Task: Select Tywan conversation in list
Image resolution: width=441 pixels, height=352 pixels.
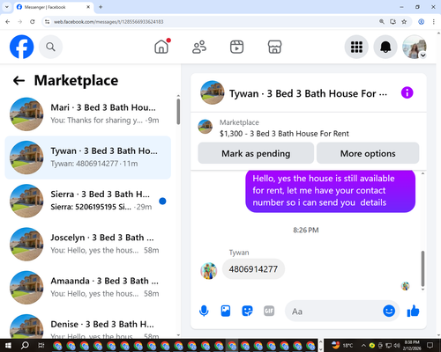Action: 88,158
